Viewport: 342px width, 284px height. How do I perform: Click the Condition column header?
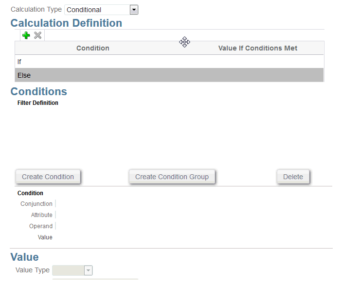tap(92, 48)
